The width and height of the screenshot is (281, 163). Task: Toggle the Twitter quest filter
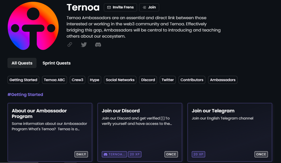(x=168, y=80)
